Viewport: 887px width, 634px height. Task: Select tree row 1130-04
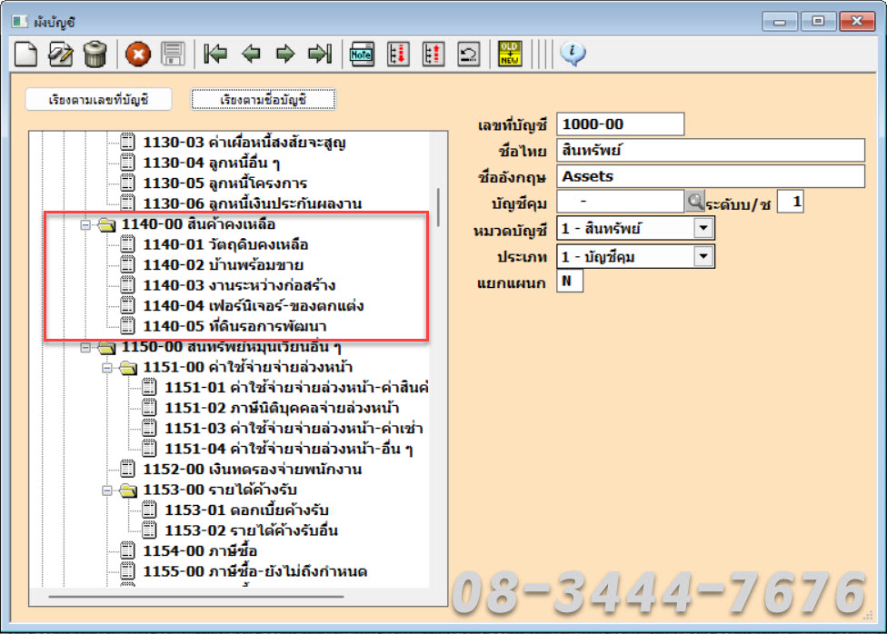(x=211, y=163)
